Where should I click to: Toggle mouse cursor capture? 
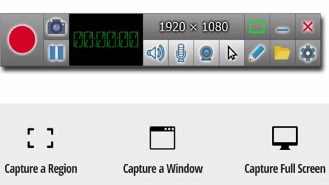coord(232,53)
